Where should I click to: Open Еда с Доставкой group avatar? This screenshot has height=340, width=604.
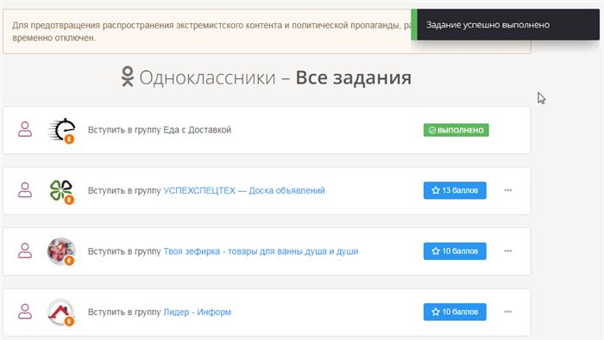coord(61,130)
